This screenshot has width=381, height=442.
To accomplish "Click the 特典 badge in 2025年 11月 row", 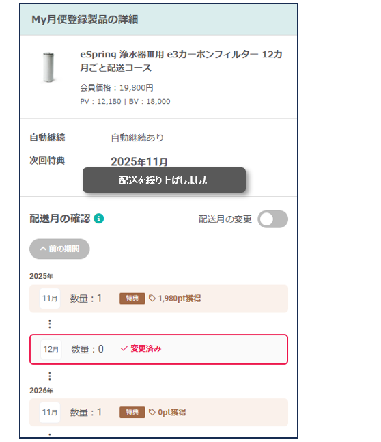I will tap(132, 299).
